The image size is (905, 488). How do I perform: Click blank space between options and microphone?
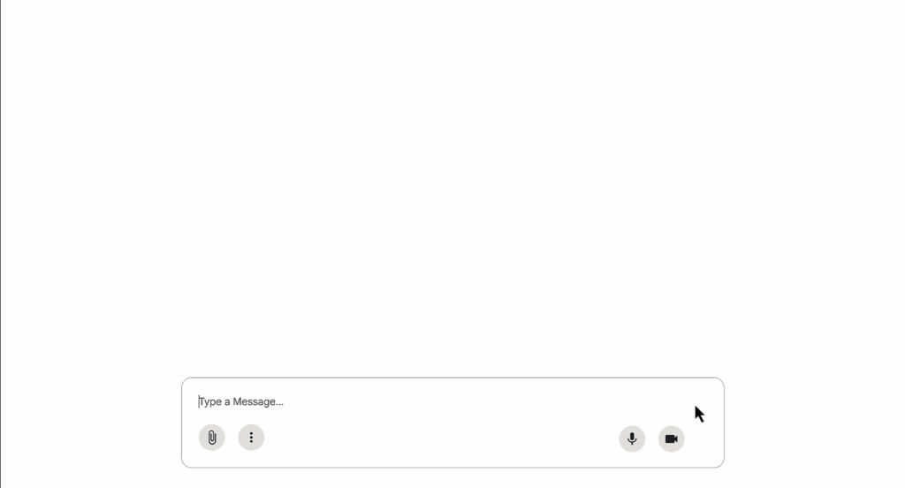click(x=442, y=438)
